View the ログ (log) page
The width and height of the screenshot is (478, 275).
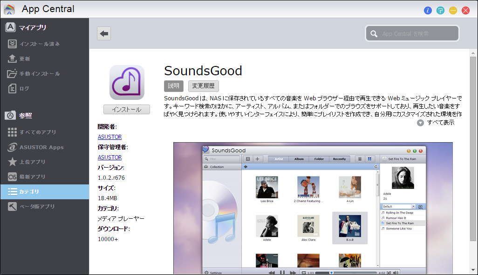(x=23, y=88)
